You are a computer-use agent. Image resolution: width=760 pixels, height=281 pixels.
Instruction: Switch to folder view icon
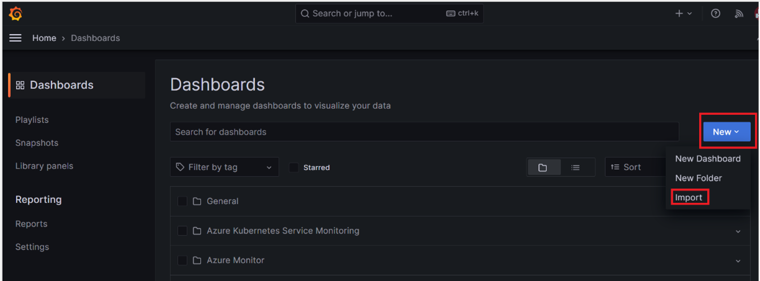pos(543,167)
